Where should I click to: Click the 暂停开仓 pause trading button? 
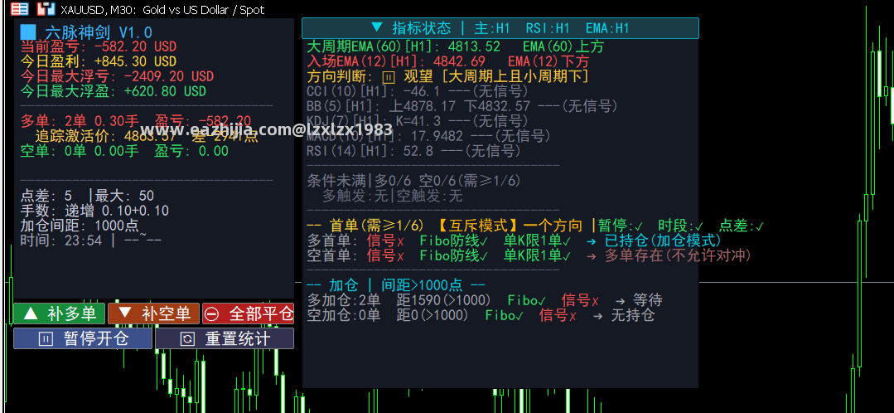click(x=83, y=338)
